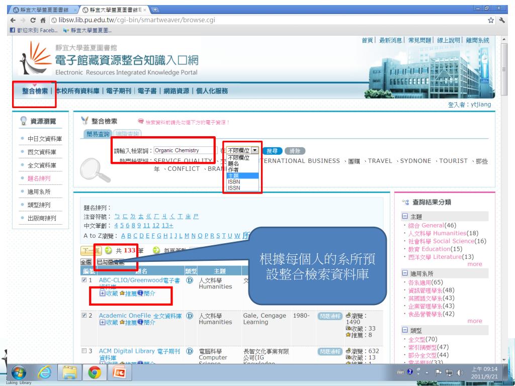
Task: Collapse 適用系所 category section
Action: point(405,273)
